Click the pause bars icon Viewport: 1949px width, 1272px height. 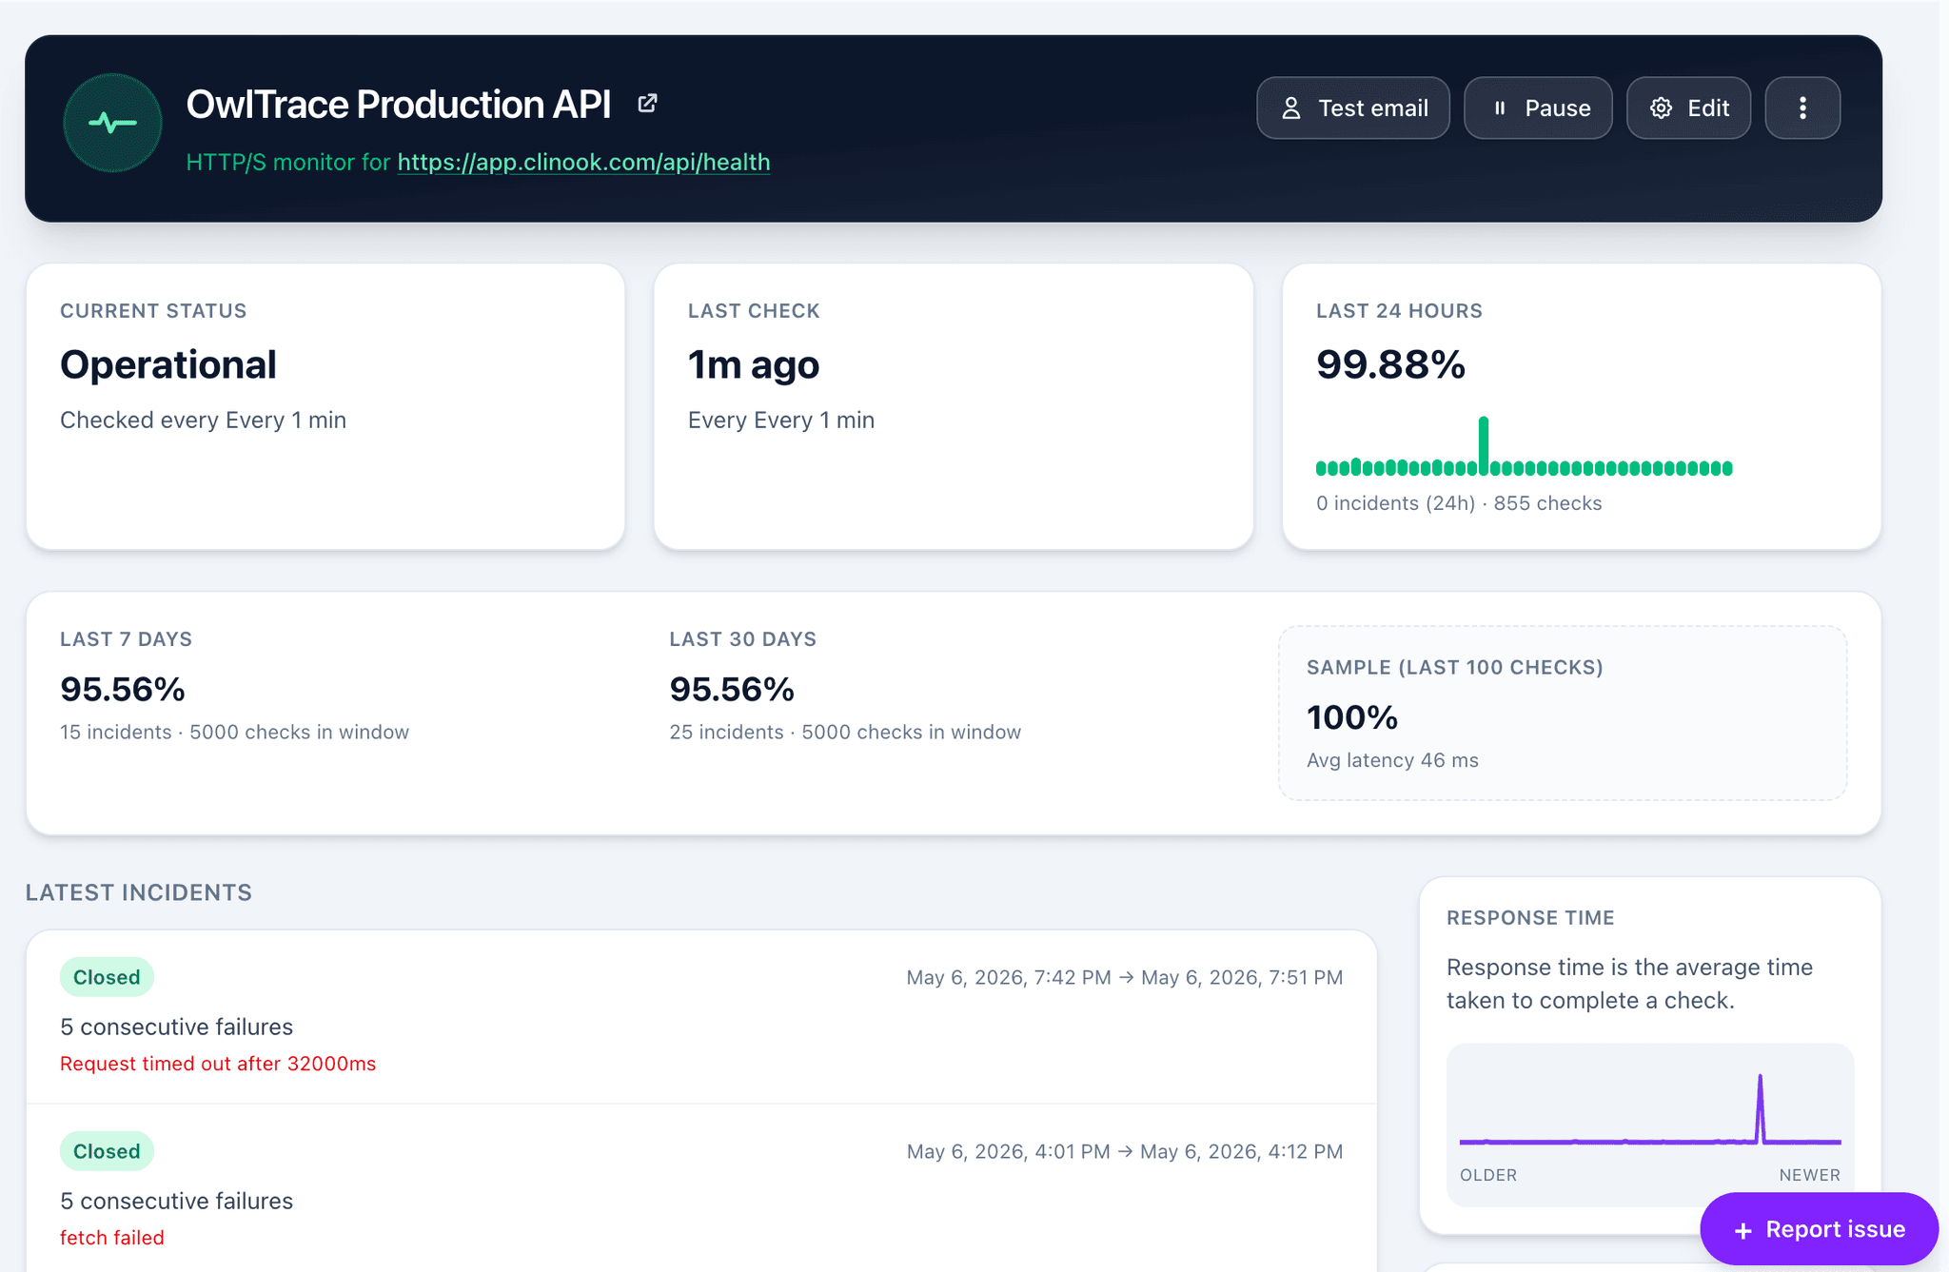click(x=1500, y=108)
